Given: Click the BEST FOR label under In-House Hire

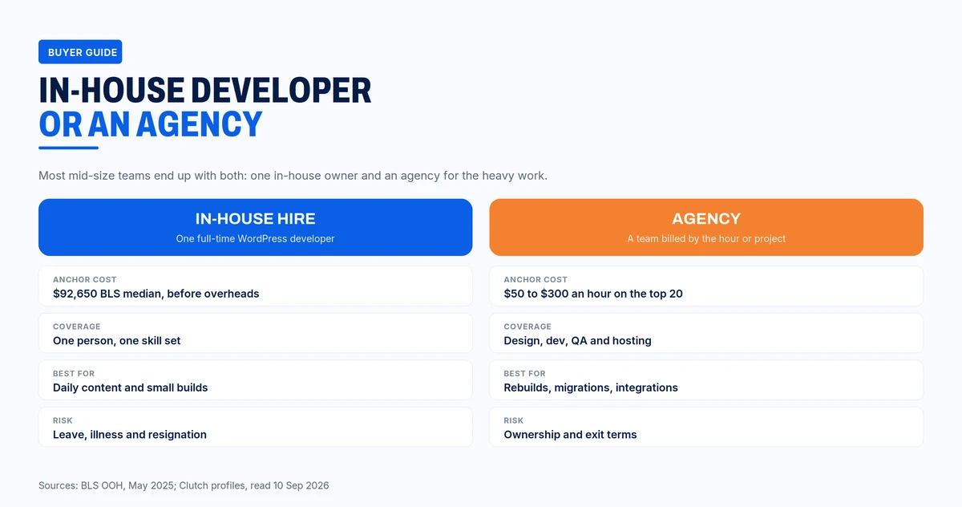Looking at the screenshot, I should click(75, 374).
